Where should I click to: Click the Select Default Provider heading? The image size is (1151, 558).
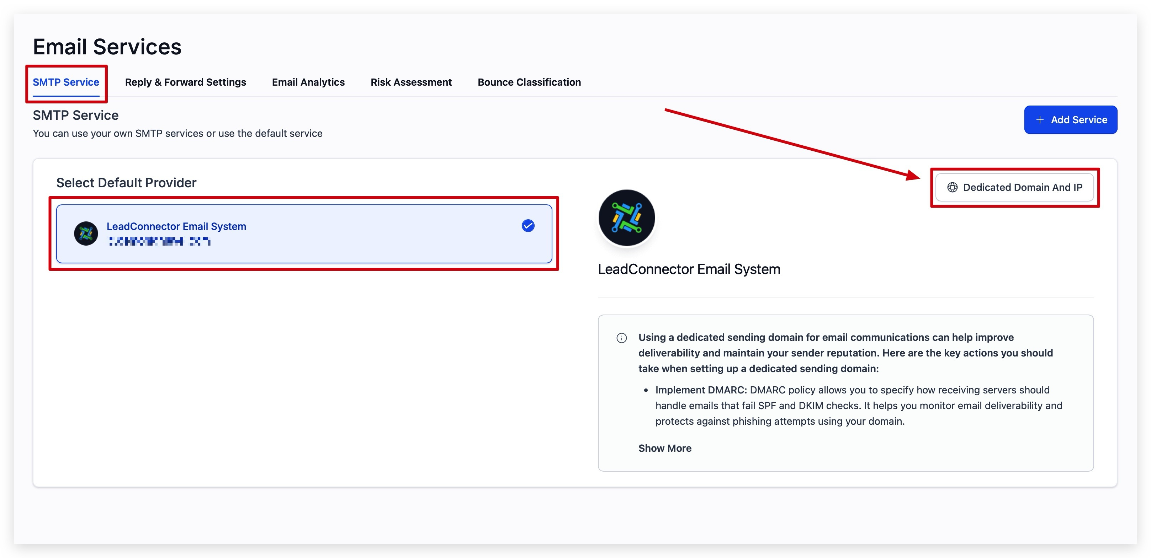[x=127, y=183]
